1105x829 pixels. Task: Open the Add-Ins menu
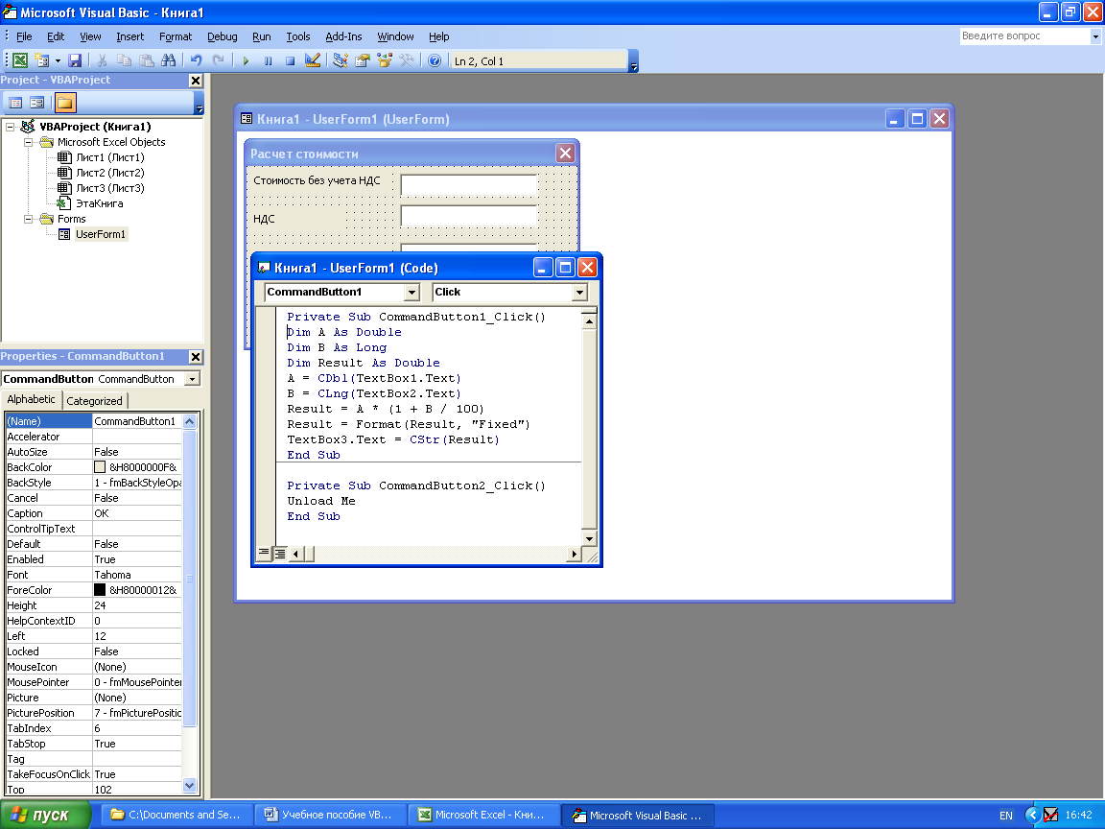point(343,36)
